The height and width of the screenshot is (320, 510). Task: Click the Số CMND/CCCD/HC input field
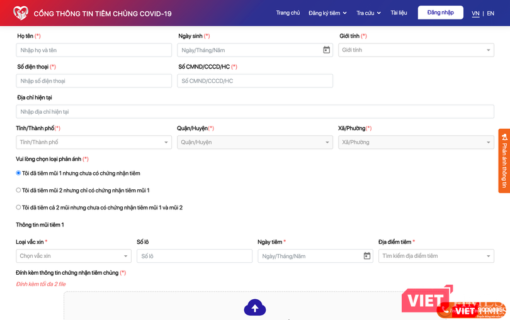coord(254,81)
